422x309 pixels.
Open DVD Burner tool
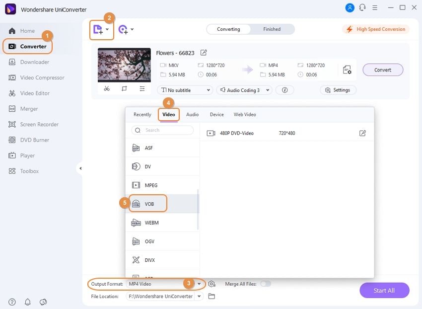coord(29,140)
